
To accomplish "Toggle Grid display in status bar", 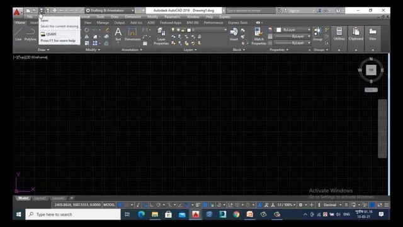I will [x=120, y=205].
